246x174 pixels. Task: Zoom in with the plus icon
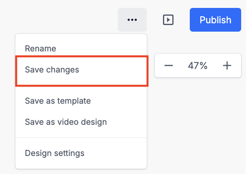pos(227,65)
